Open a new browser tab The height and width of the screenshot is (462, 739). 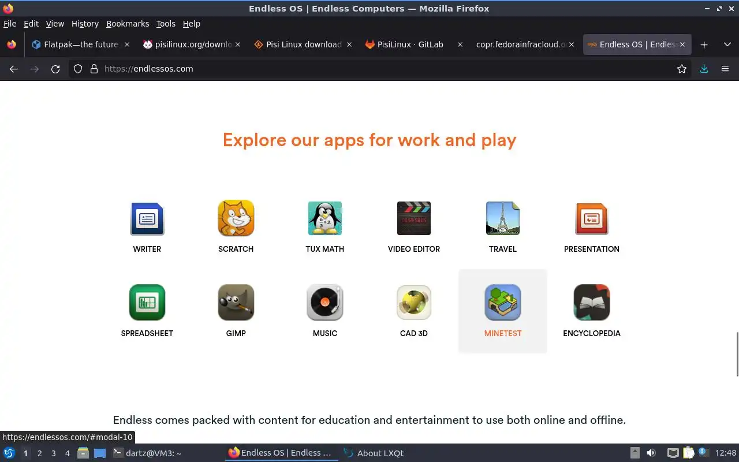704,44
